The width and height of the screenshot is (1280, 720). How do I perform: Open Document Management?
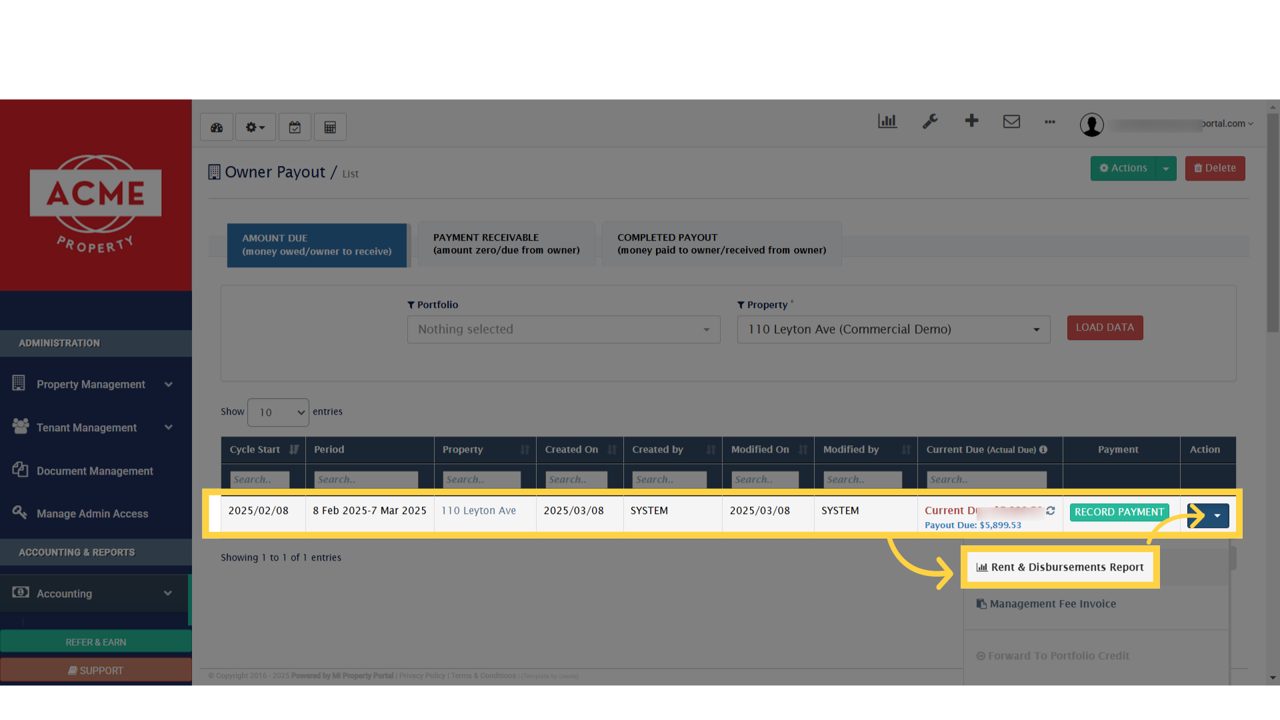point(96,471)
